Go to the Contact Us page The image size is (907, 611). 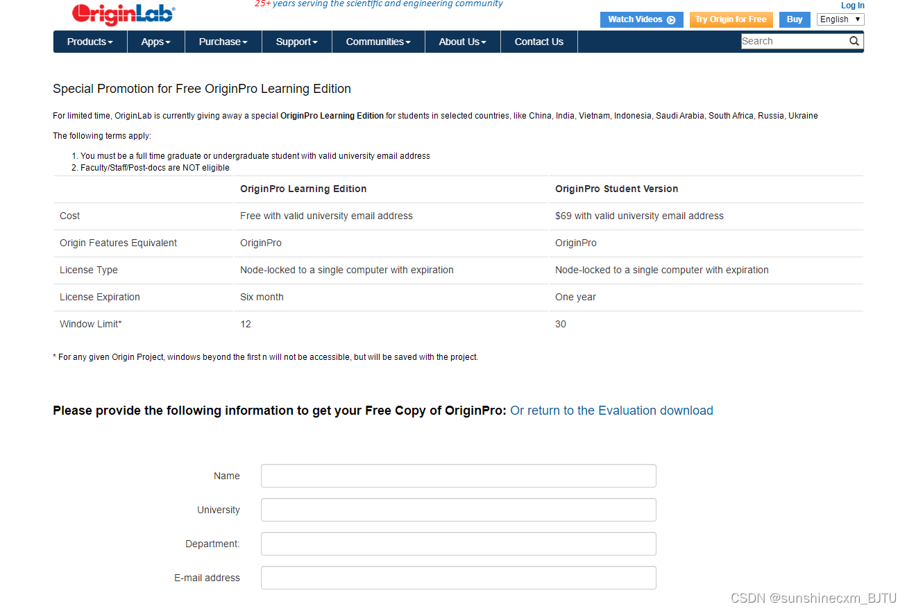(539, 42)
